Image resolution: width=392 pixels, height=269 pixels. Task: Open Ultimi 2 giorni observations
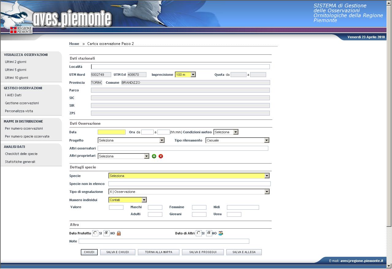pos(16,62)
